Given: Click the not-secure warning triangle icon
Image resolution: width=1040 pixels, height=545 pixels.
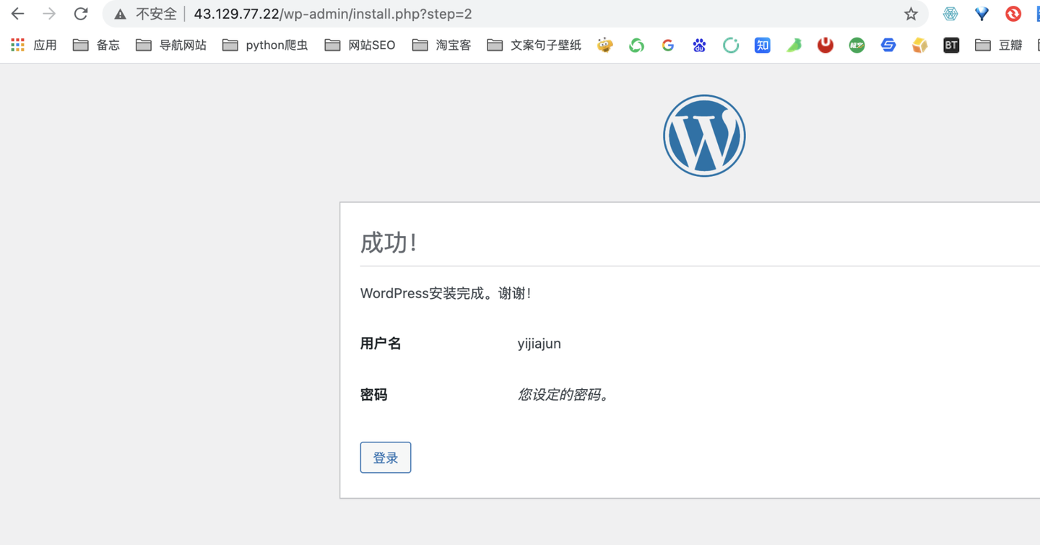Looking at the screenshot, I should point(121,14).
